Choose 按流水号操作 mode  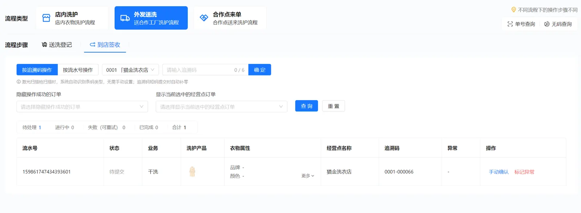(x=78, y=70)
